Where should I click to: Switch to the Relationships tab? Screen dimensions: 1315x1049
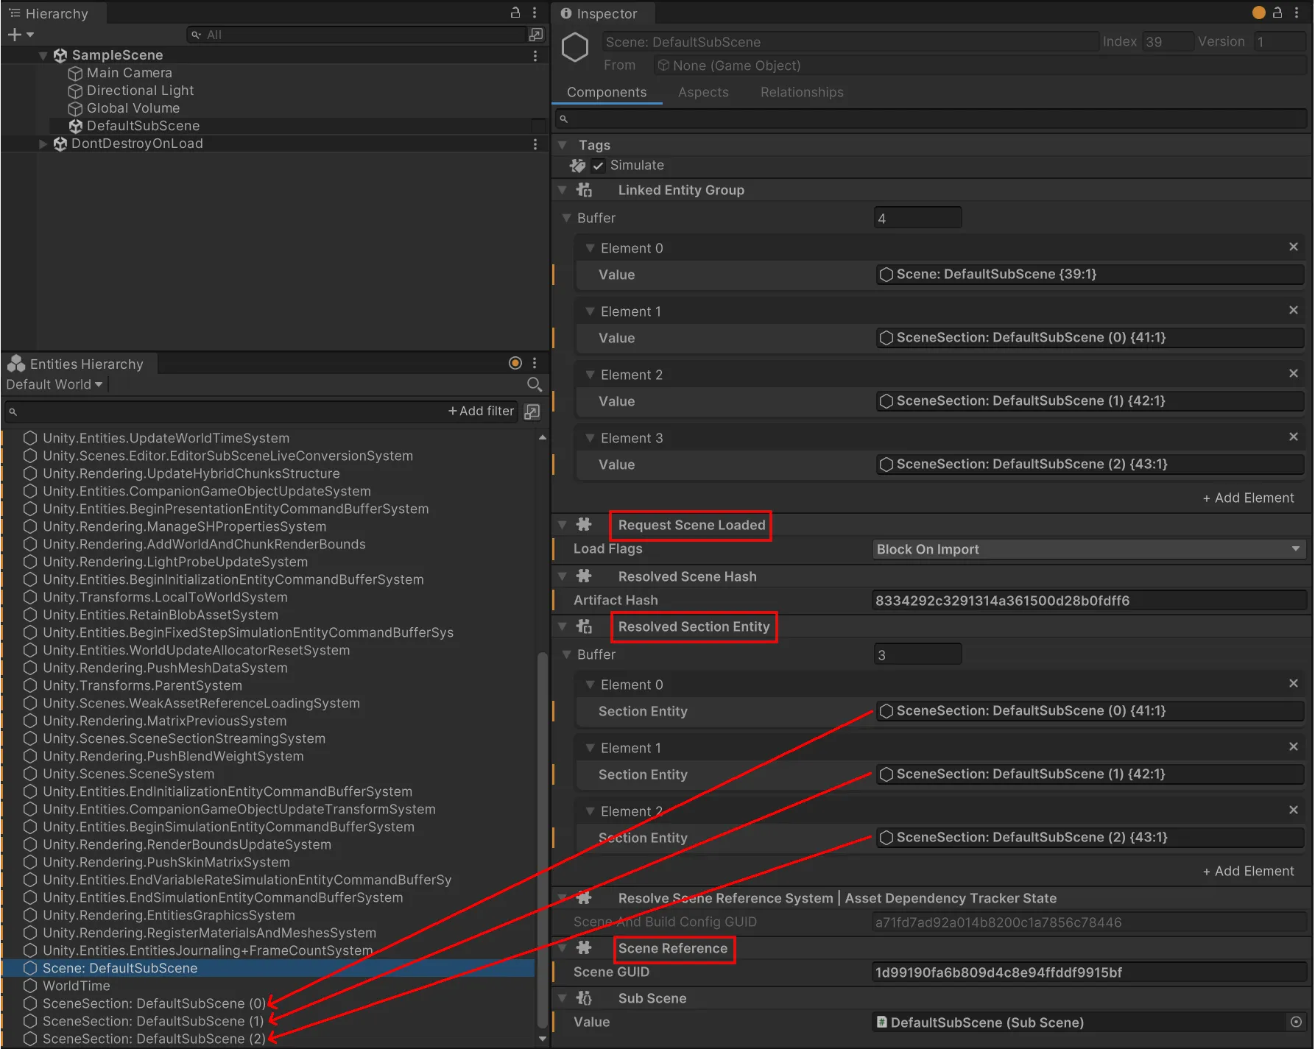click(x=802, y=92)
